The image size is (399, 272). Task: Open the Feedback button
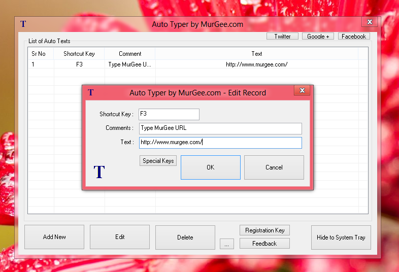coord(264,244)
